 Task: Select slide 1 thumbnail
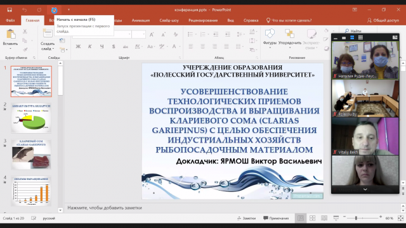tap(31, 81)
